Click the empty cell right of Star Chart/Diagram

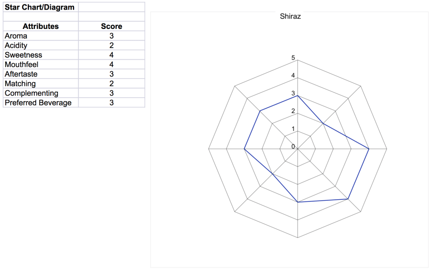(112, 7)
